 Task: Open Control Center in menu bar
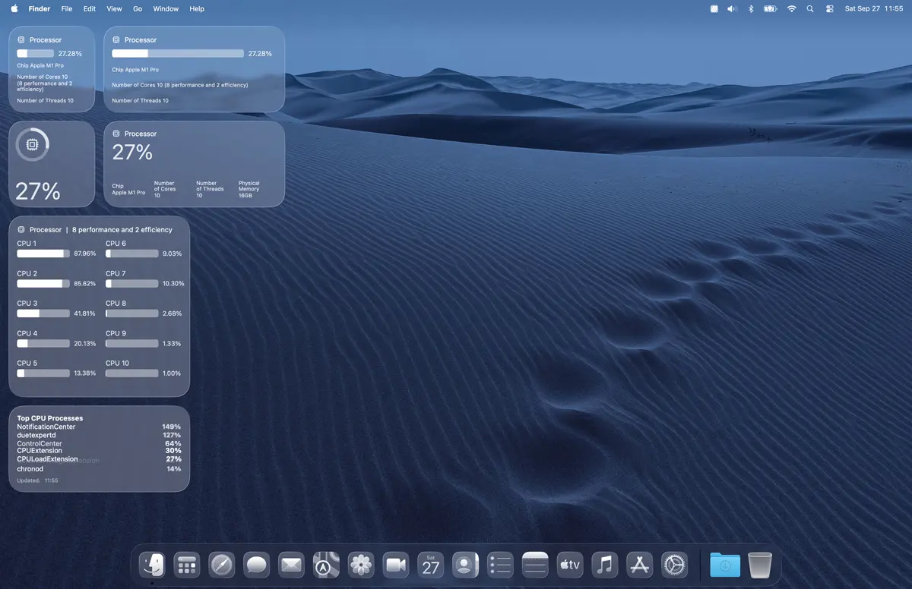[x=829, y=9]
